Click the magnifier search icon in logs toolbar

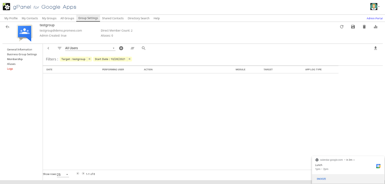(x=143, y=48)
